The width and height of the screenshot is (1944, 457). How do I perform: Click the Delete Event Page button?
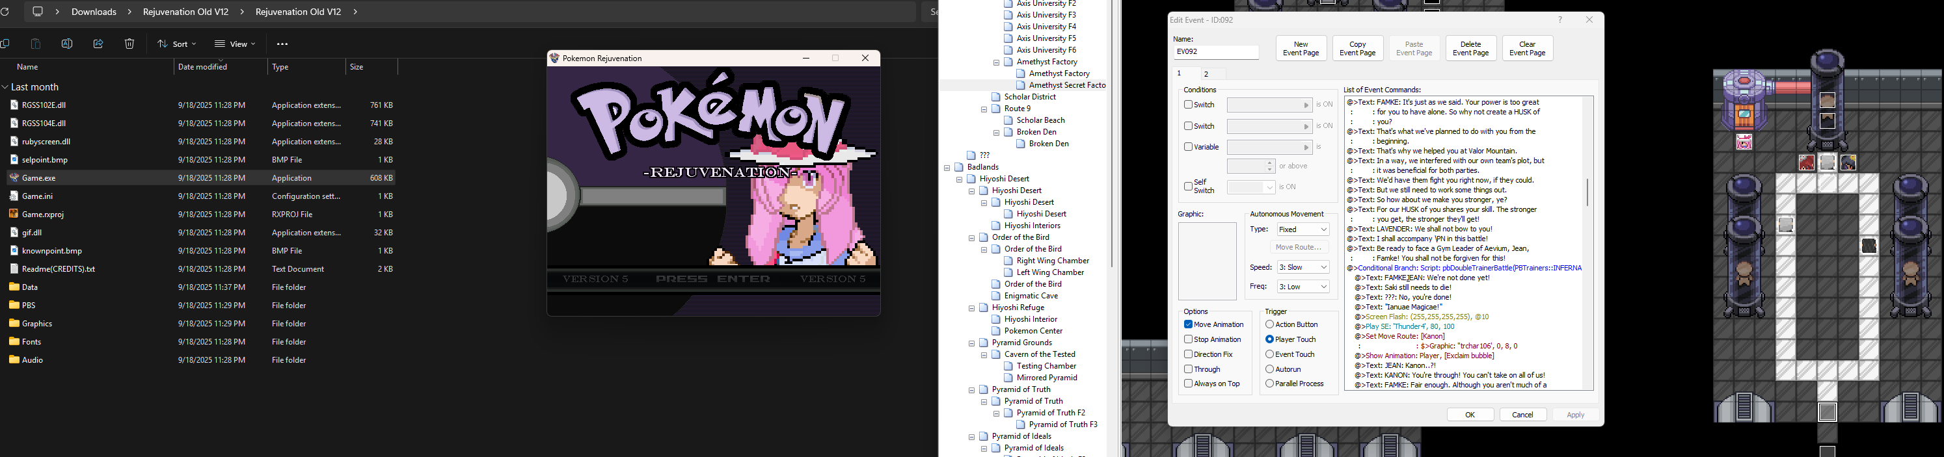pyautogui.click(x=1471, y=48)
